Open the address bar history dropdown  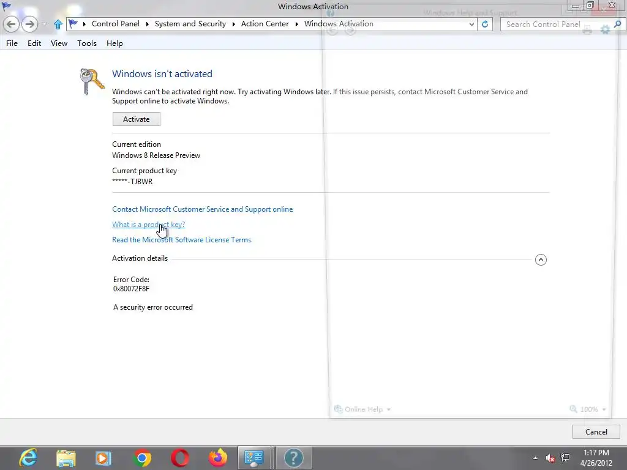(472, 24)
